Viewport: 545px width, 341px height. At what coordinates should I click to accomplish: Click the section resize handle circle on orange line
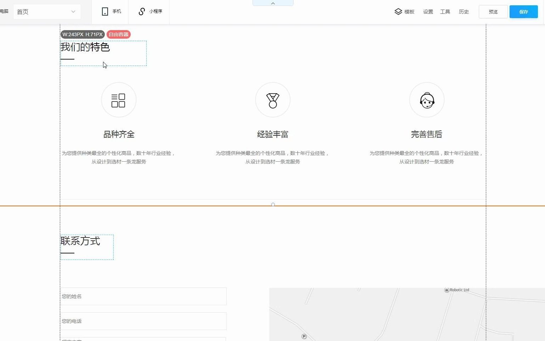(273, 205)
